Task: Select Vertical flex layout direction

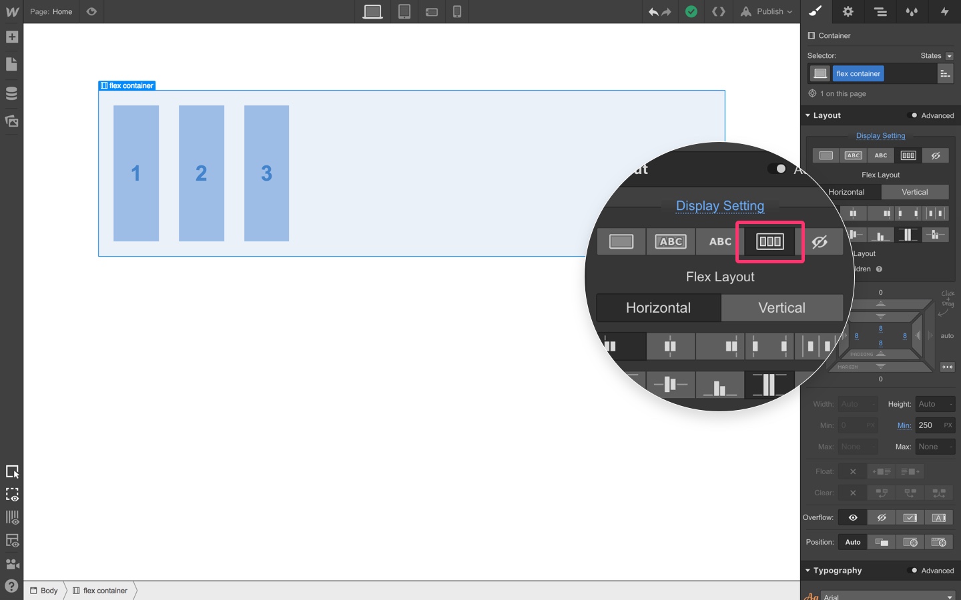Action: click(914, 192)
